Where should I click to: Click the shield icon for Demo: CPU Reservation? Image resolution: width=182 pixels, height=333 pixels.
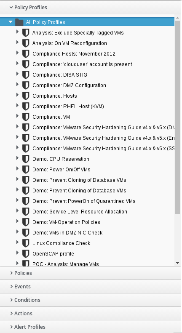(26, 159)
